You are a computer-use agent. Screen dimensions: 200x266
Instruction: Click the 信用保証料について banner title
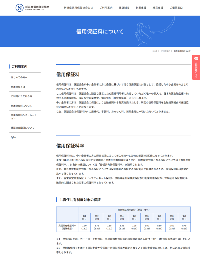(100, 32)
